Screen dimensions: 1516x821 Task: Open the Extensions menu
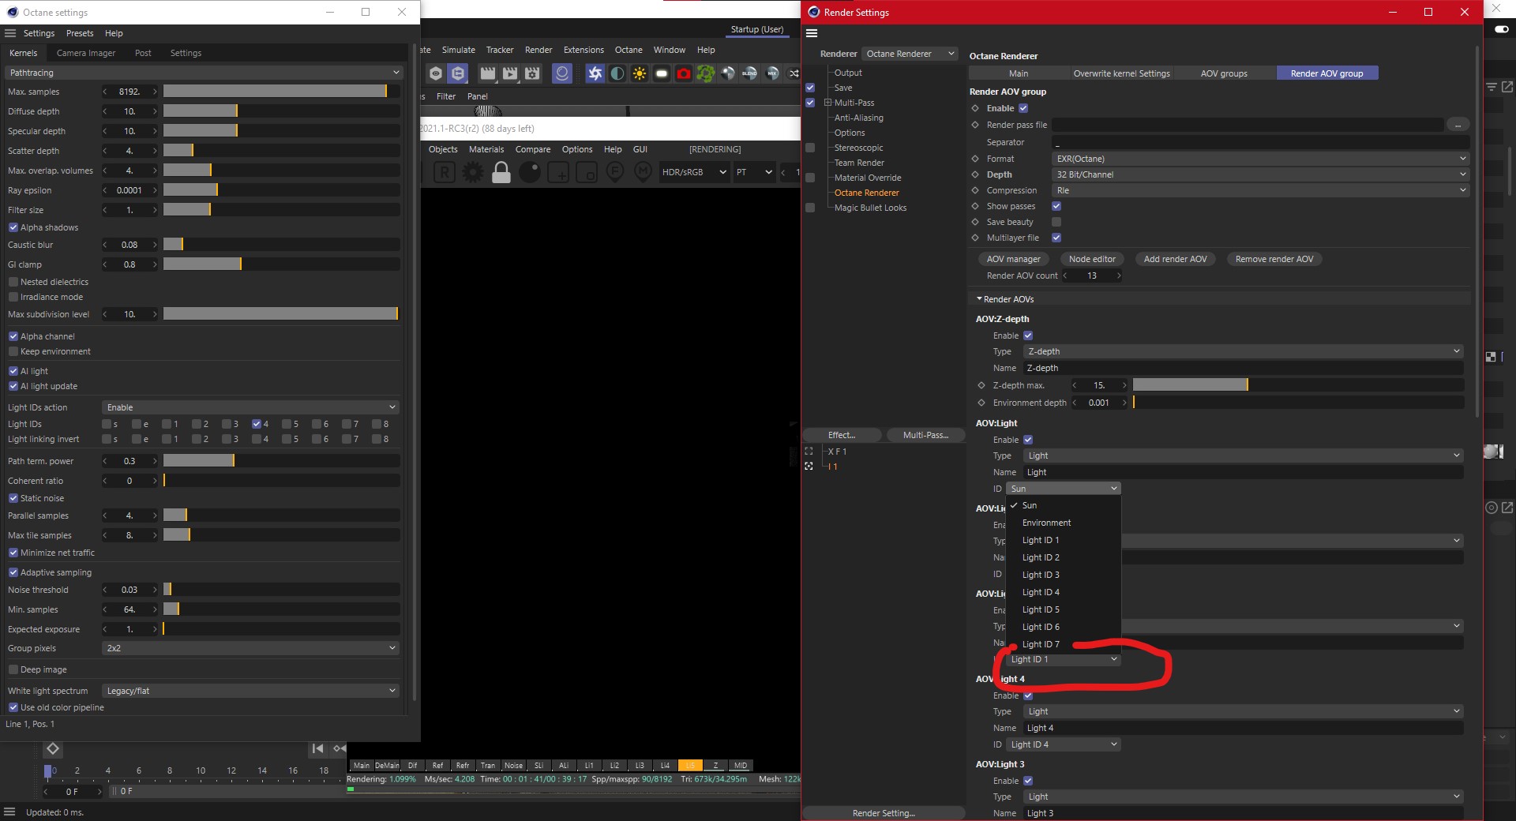584,50
